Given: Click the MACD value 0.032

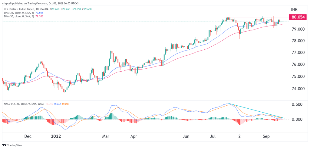Looking at the screenshot, I should coord(58,104).
